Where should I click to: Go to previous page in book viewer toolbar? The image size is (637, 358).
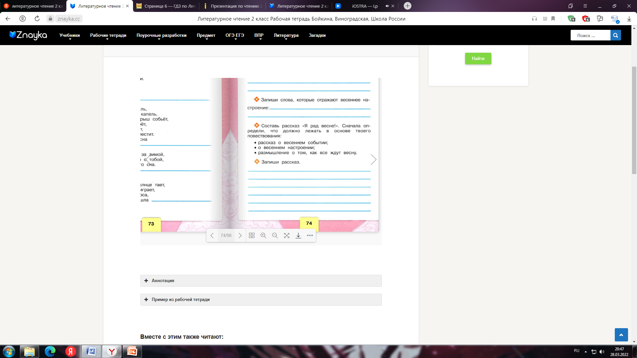click(212, 235)
